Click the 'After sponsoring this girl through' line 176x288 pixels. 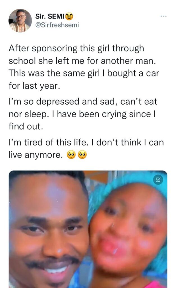pyautogui.click(x=76, y=49)
